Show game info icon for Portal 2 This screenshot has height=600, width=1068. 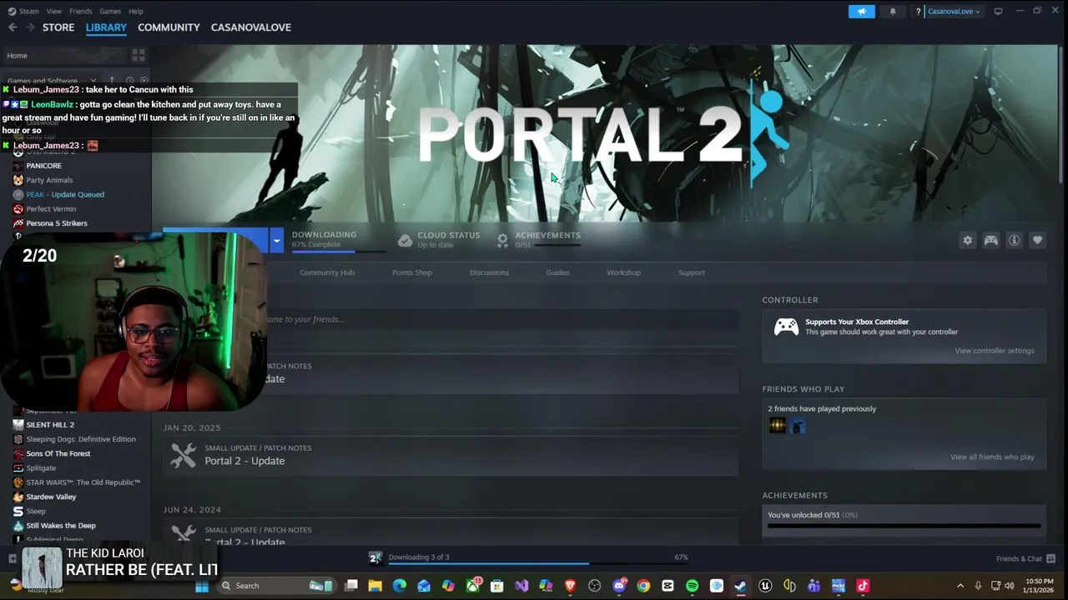[x=1015, y=241]
